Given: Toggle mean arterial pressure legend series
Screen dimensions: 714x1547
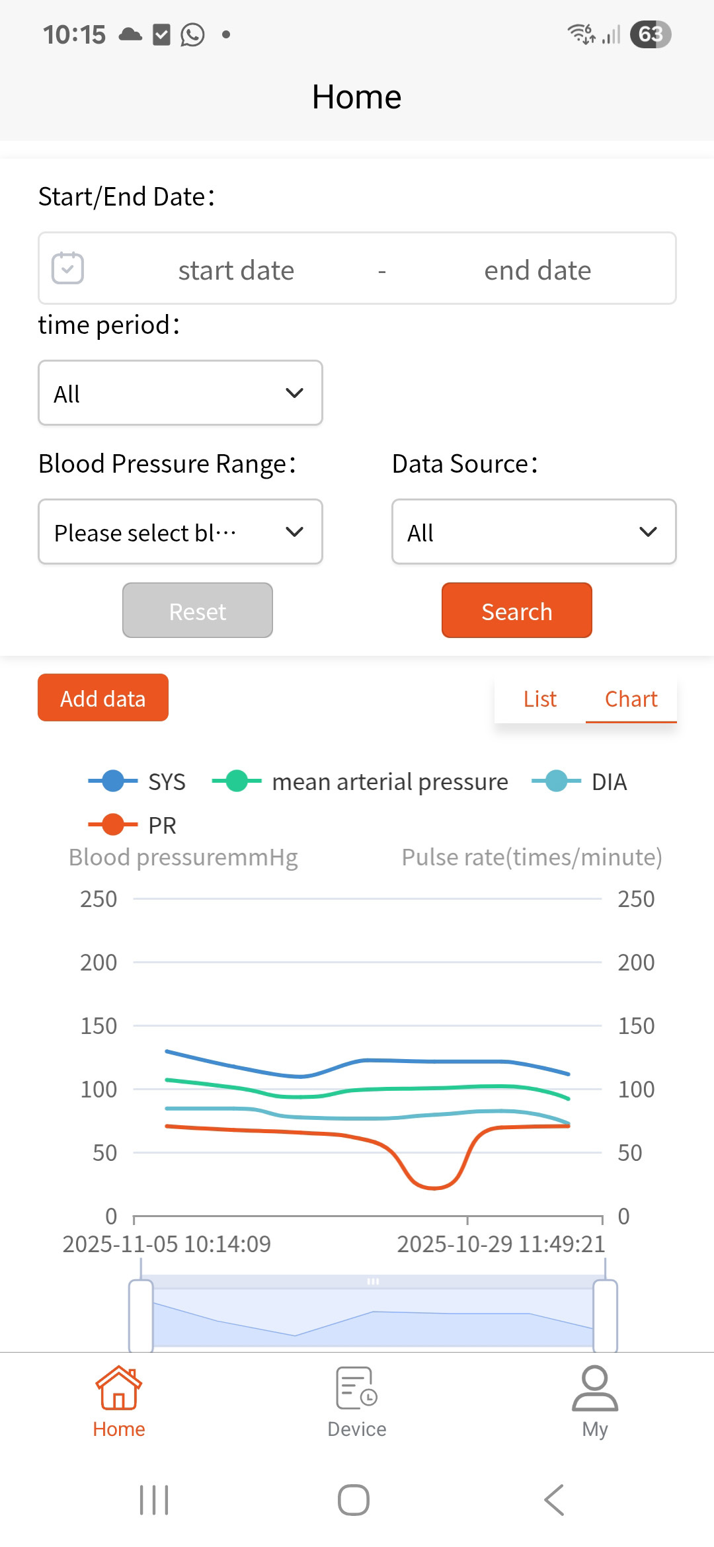Looking at the screenshot, I should [360, 781].
